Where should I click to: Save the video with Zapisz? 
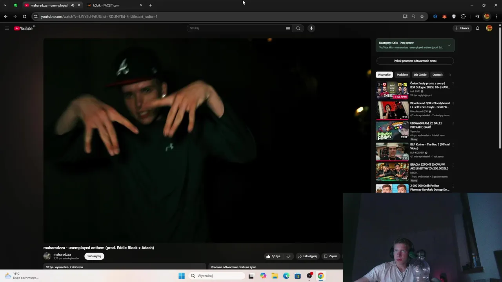pyautogui.click(x=331, y=256)
